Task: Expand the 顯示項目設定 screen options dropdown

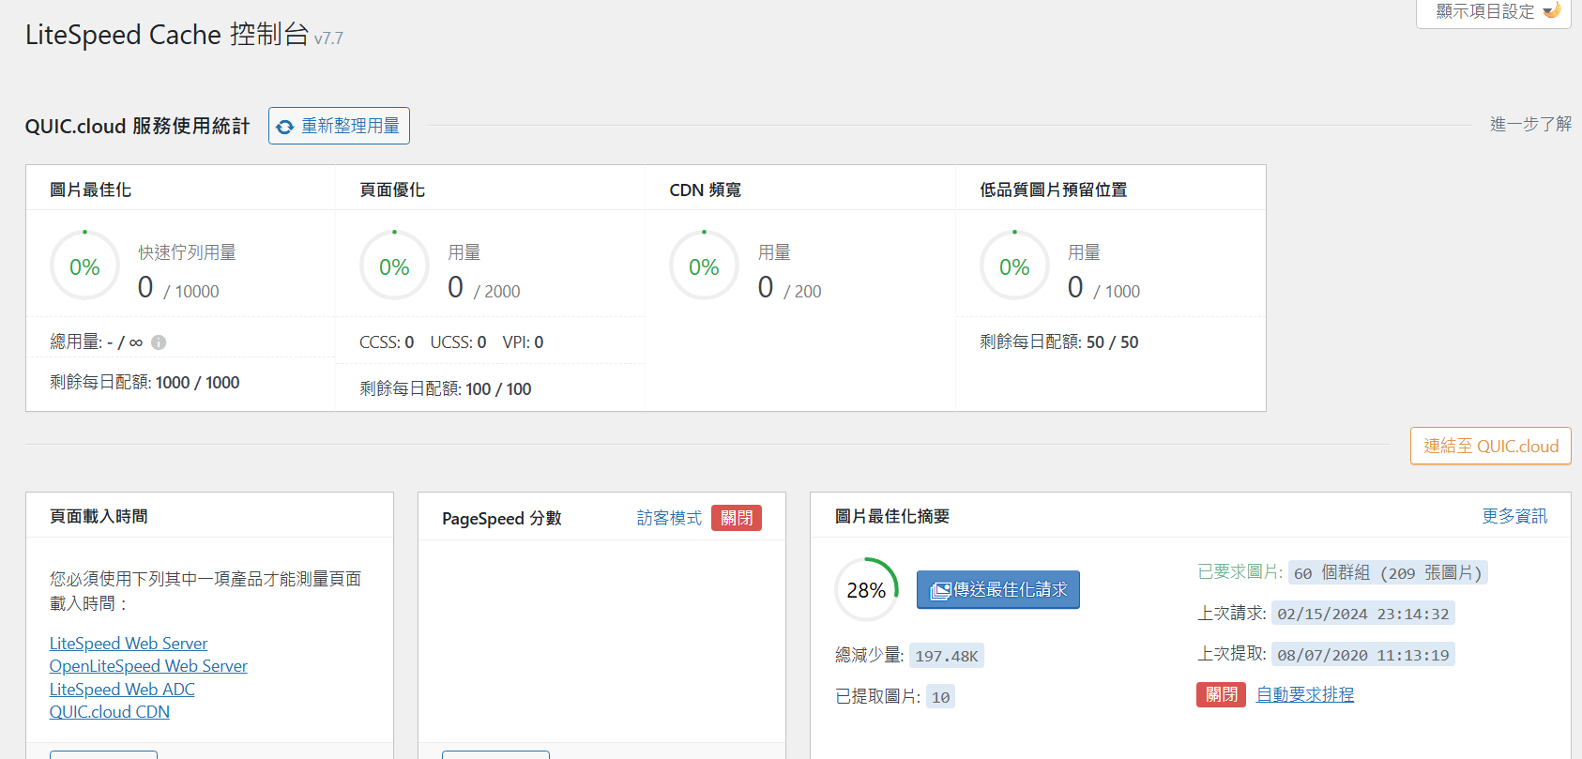Action: [1493, 11]
